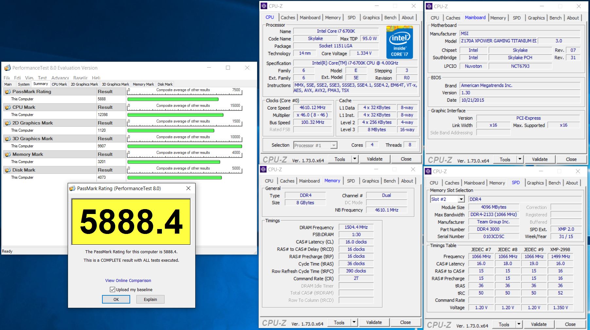Viewport: 590px width, 330px height.
Task: Click Validate in CPU-Z CPU window
Action: [374, 159]
